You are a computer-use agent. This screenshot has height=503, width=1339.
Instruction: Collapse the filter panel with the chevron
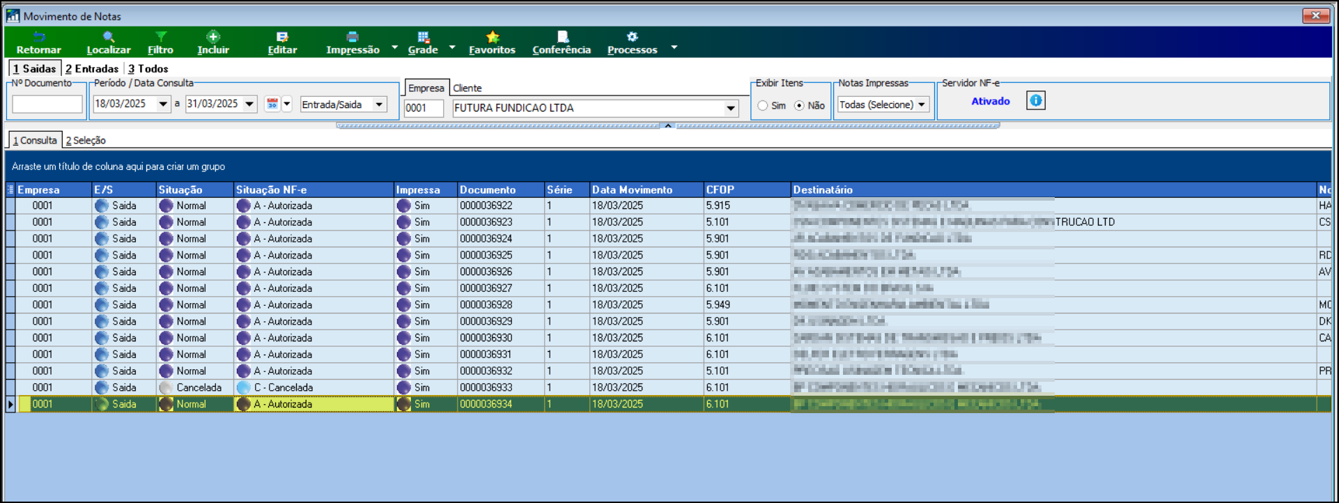click(x=667, y=125)
